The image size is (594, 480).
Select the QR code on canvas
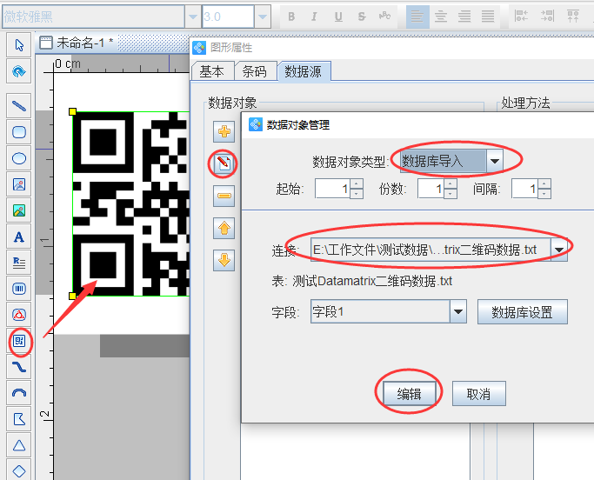coord(130,203)
